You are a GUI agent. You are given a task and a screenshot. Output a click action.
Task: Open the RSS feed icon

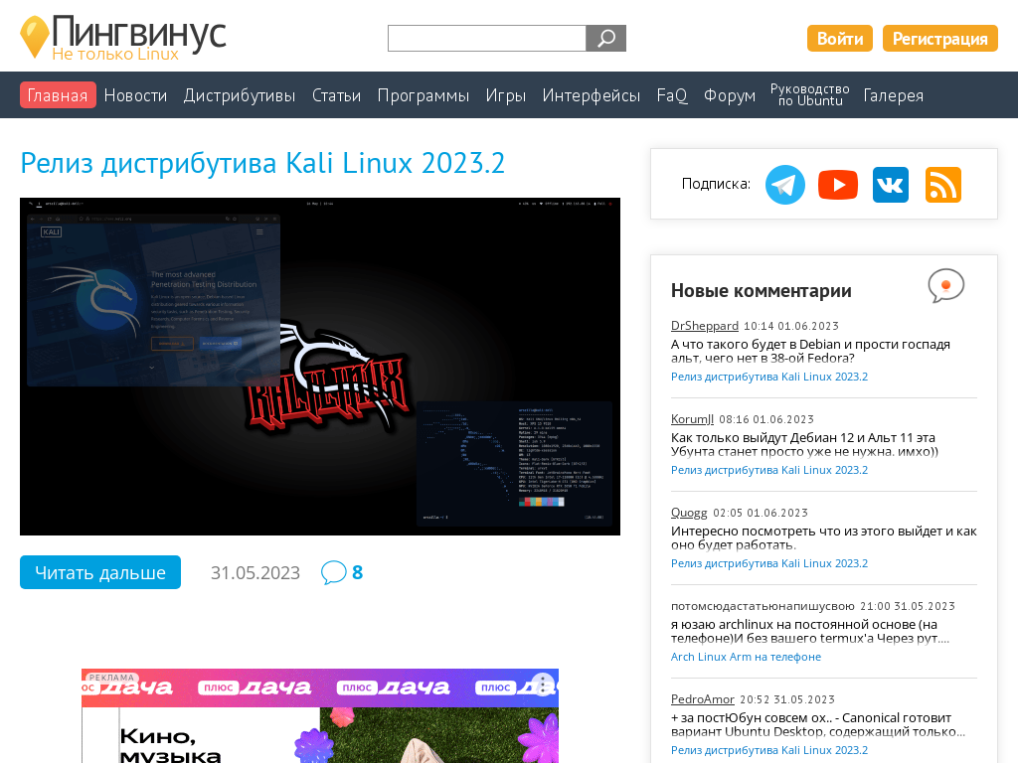[942, 185]
